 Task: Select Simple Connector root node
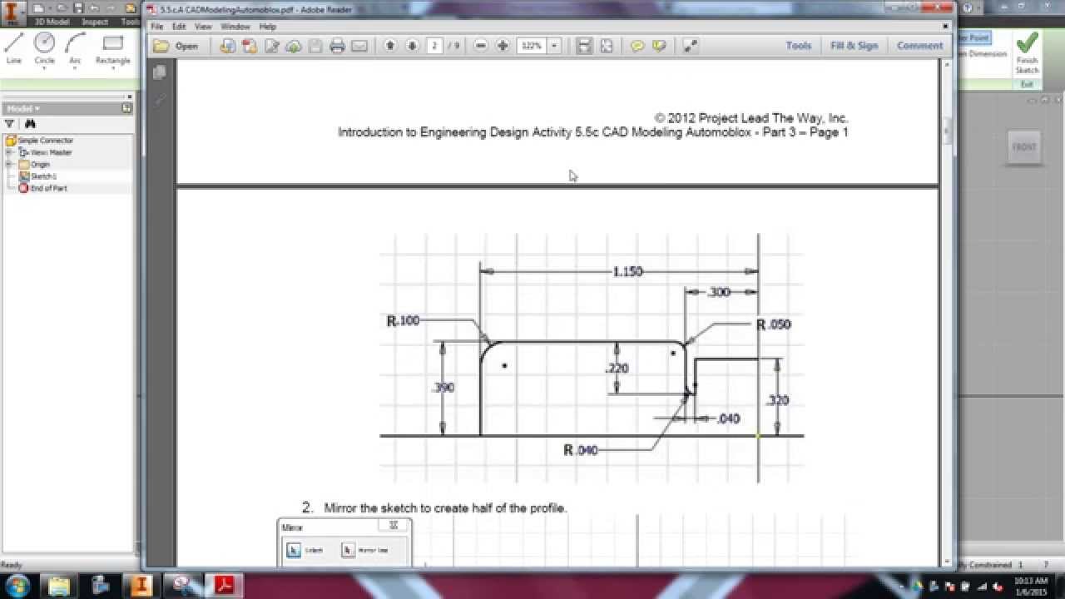(39, 141)
